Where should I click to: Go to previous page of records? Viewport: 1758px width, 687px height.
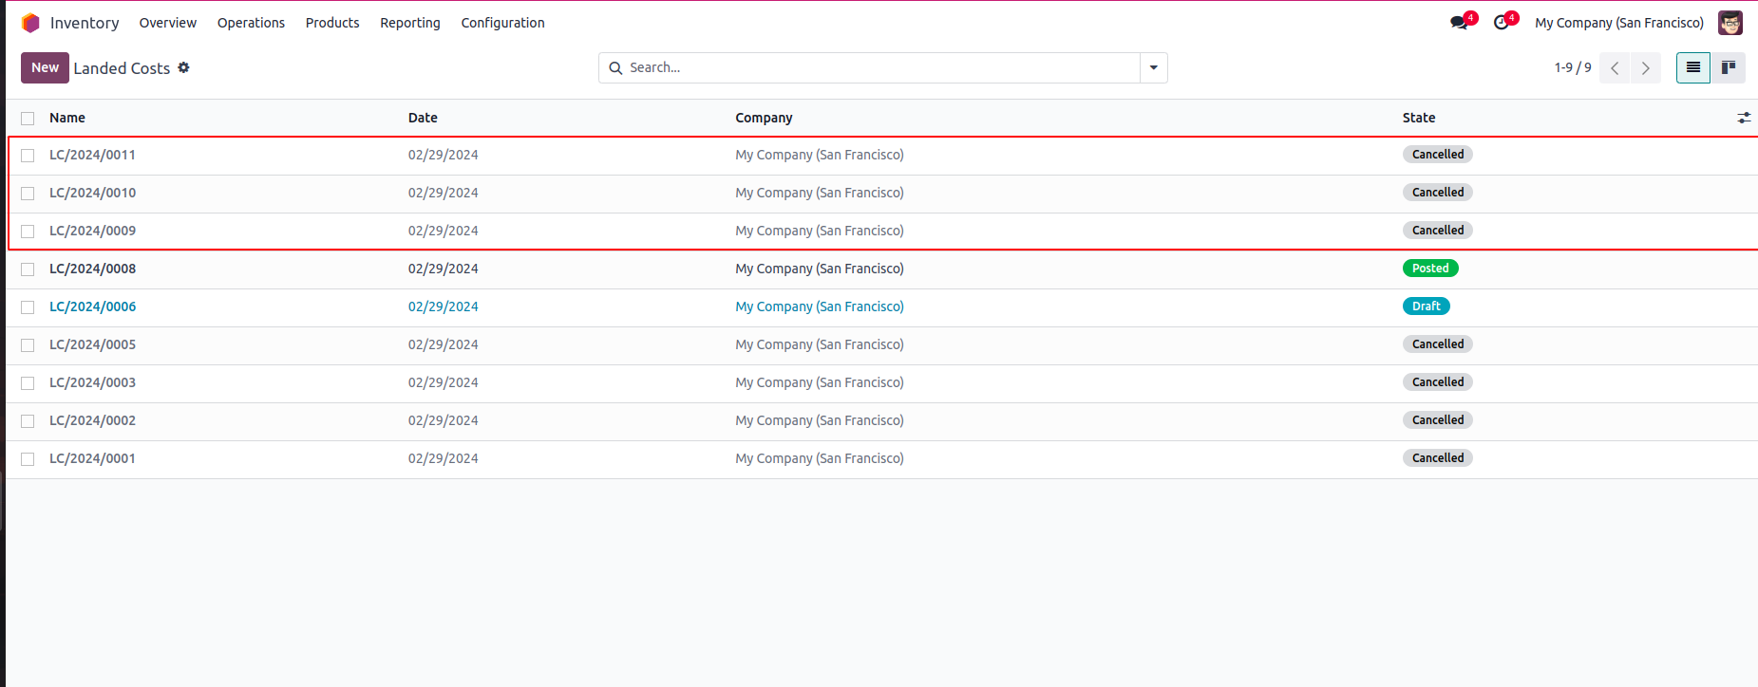(x=1615, y=68)
